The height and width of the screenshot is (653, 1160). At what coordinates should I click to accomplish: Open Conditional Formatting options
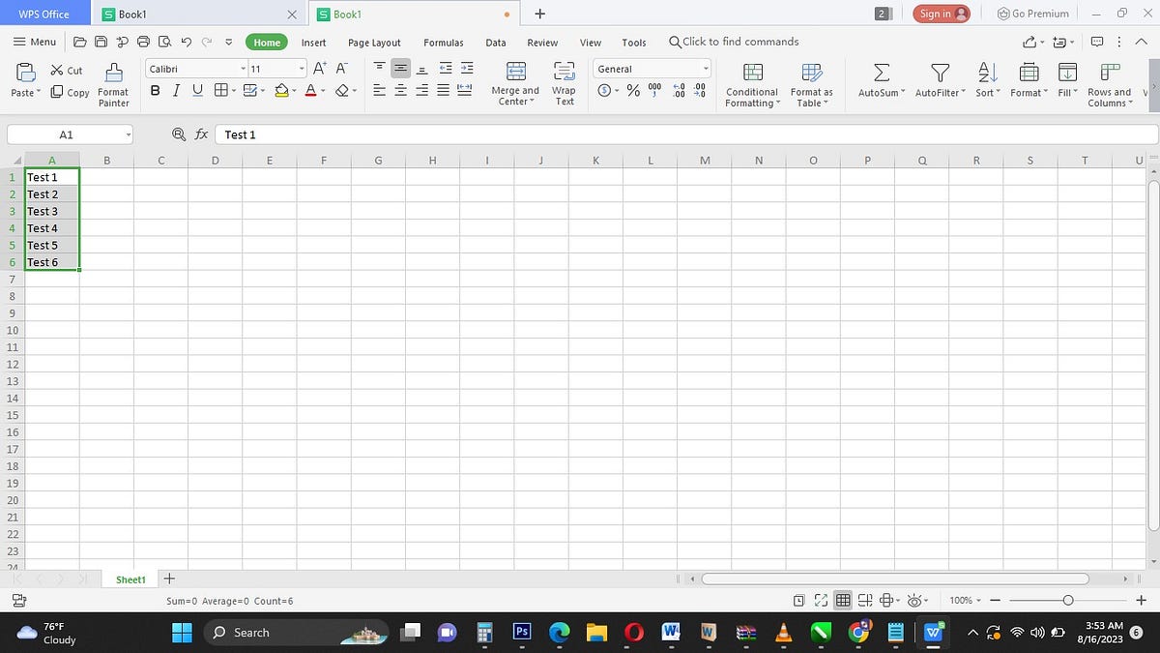click(751, 84)
